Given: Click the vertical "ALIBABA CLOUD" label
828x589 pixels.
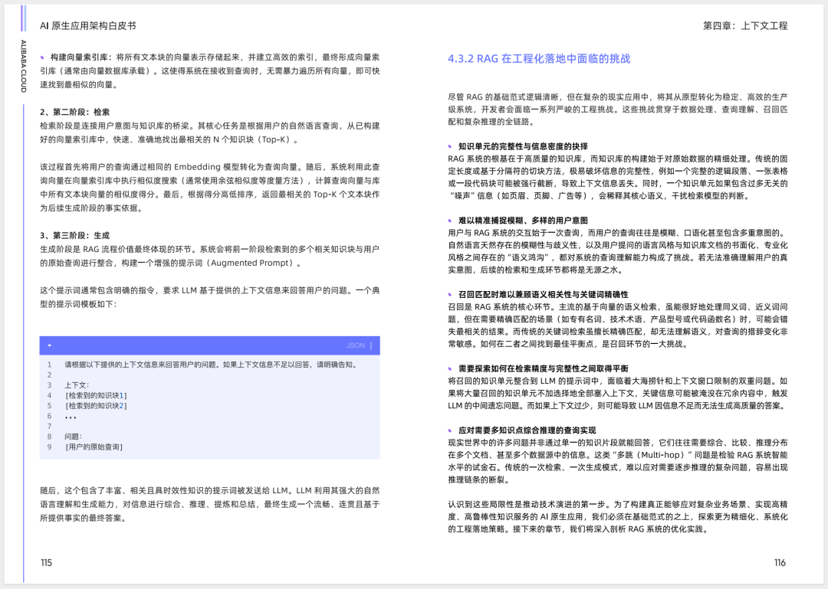Looking at the screenshot, I should pyautogui.click(x=23, y=66).
